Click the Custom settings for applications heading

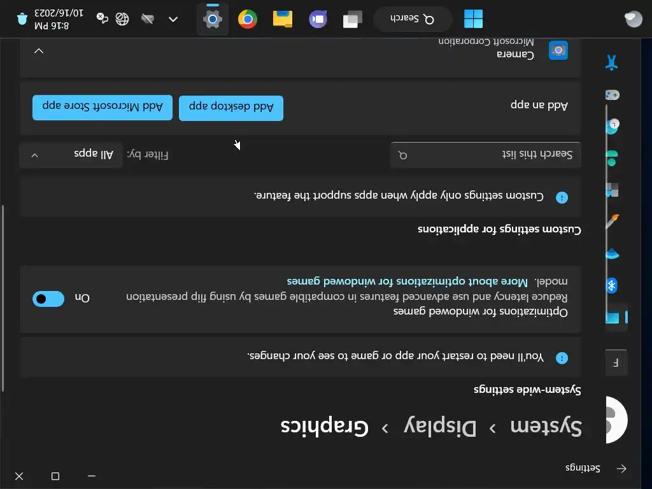[x=499, y=229]
